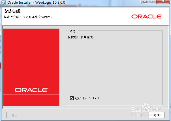Click the white ORACLE logo on the red panel

[x=31, y=90]
